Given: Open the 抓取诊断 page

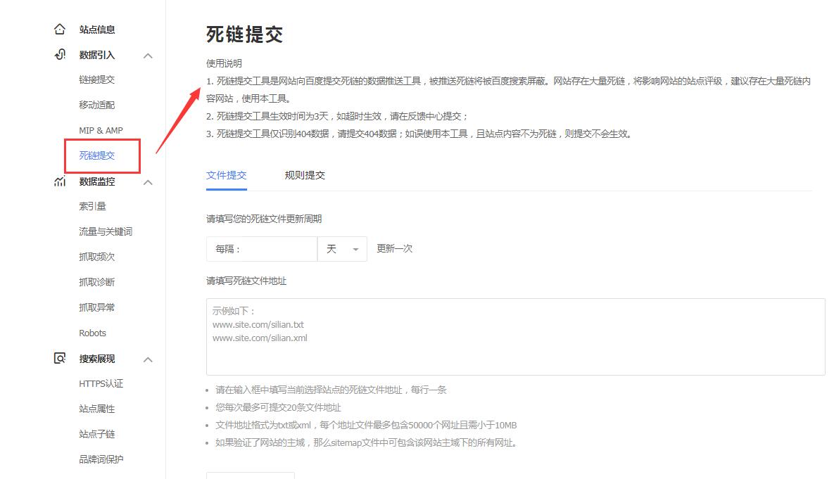Looking at the screenshot, I should coord(97,282).
